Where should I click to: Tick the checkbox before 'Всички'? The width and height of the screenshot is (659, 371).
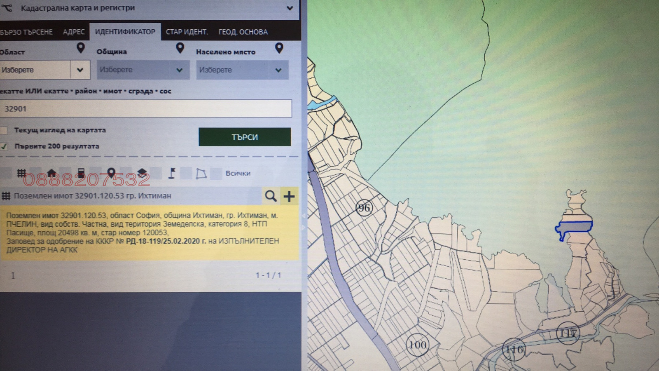pos(216,174)
